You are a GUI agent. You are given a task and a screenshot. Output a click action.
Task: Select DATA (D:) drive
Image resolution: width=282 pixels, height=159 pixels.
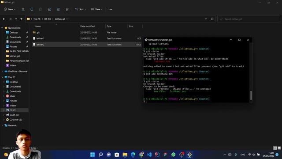click(x=14, y=115)
